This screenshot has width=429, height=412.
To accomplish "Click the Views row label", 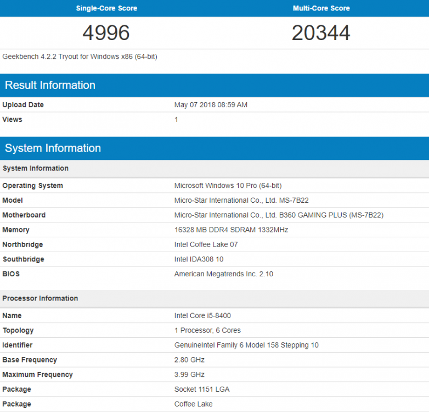I will [x=12, y=119].
